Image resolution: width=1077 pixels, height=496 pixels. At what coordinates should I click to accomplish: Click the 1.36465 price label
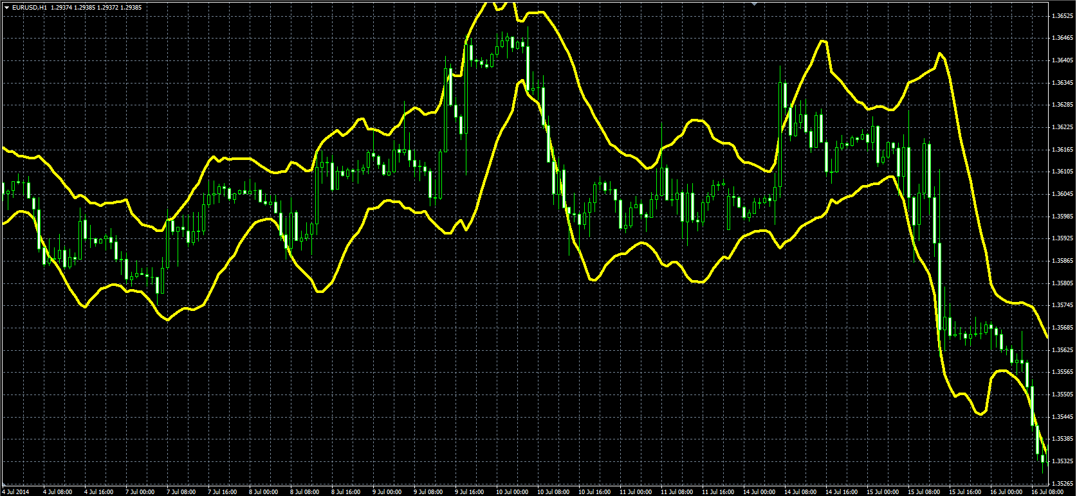click(1062, 38)
